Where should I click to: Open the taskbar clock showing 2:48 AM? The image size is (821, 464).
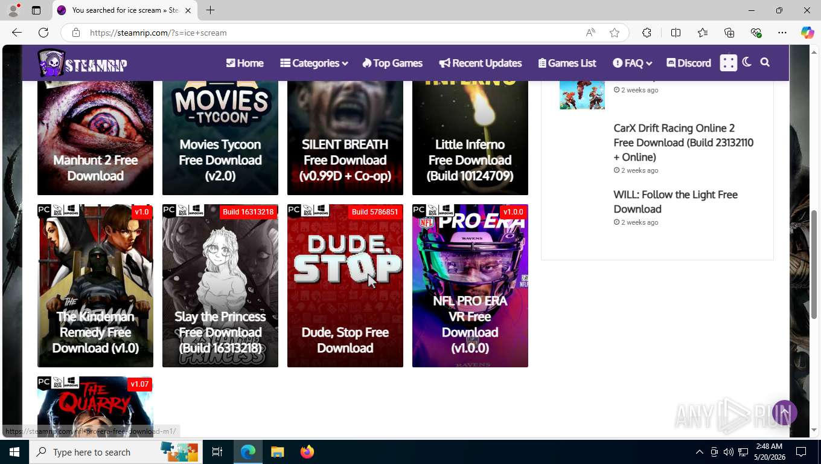coord(769,452)
